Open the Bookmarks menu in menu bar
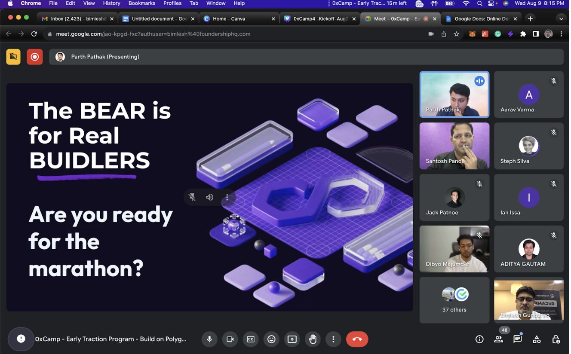571x354 pixels. [x=141, y=3]
